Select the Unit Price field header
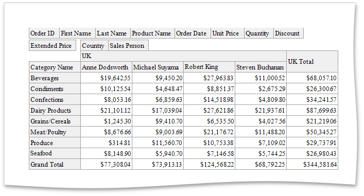 pyautogui.click(x=228, y=33)
